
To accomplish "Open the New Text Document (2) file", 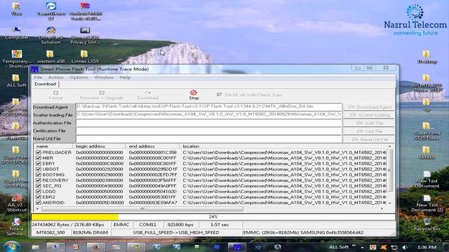I will tap(427, 203).
